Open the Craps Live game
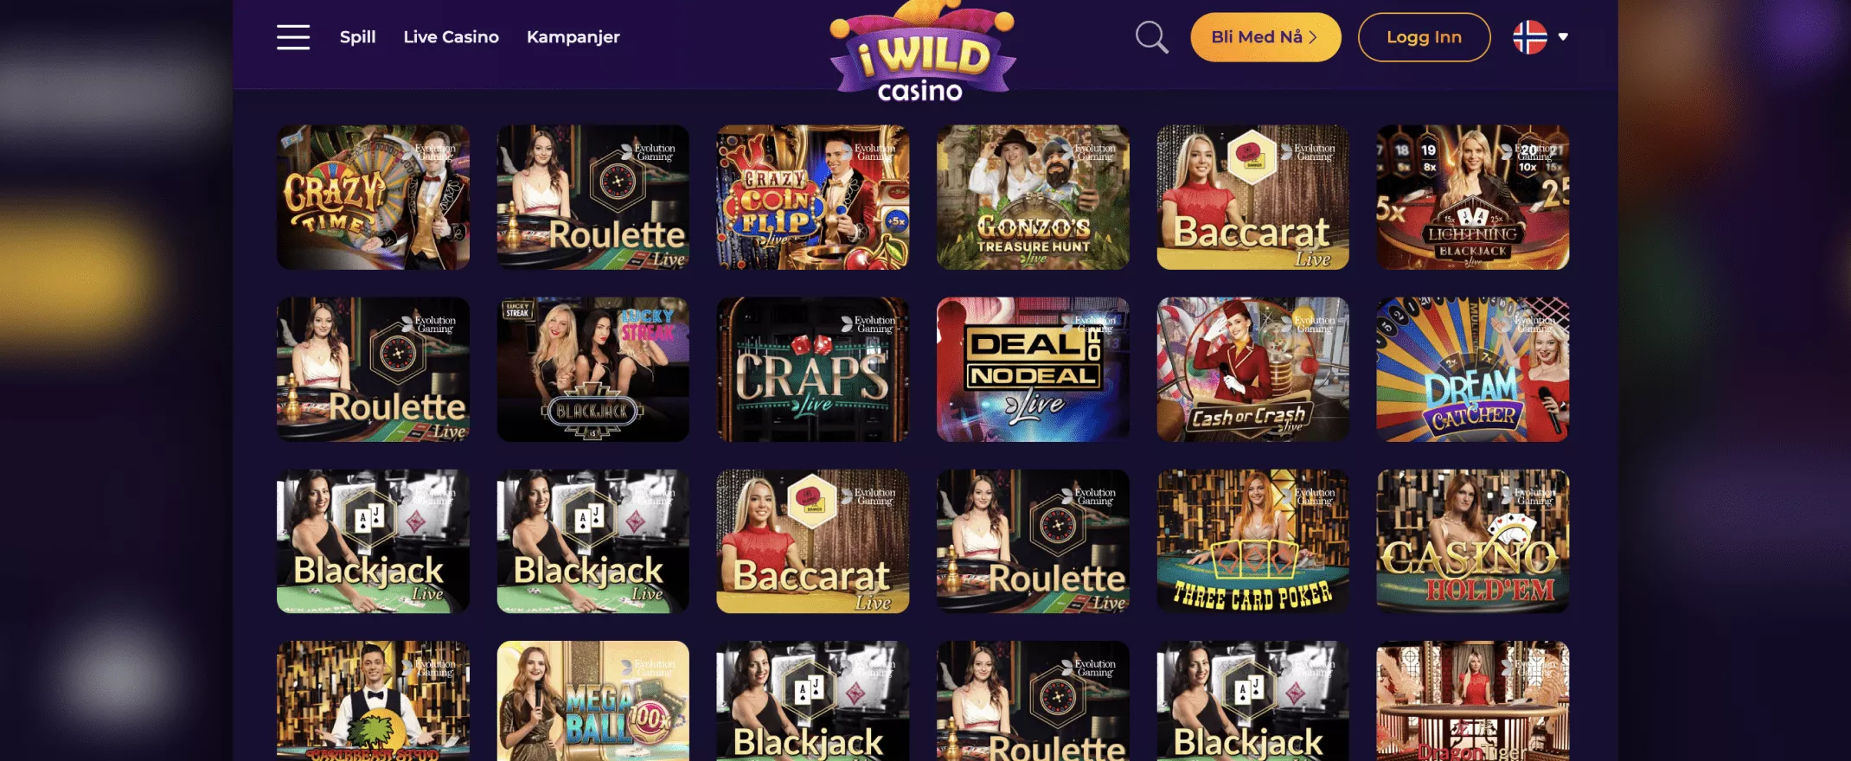The width and height of the screenshot is (1851, 761). pyautogui.click(x=812, y=369)
